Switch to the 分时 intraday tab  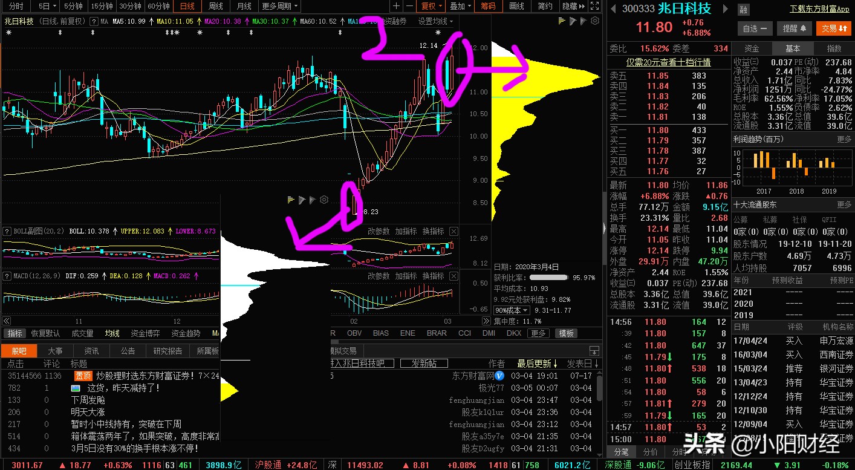[16, 6]
